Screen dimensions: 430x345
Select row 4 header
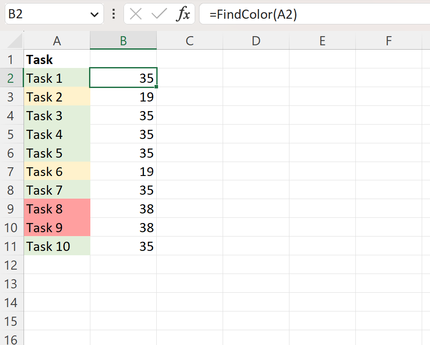click(x=12, y=115)
